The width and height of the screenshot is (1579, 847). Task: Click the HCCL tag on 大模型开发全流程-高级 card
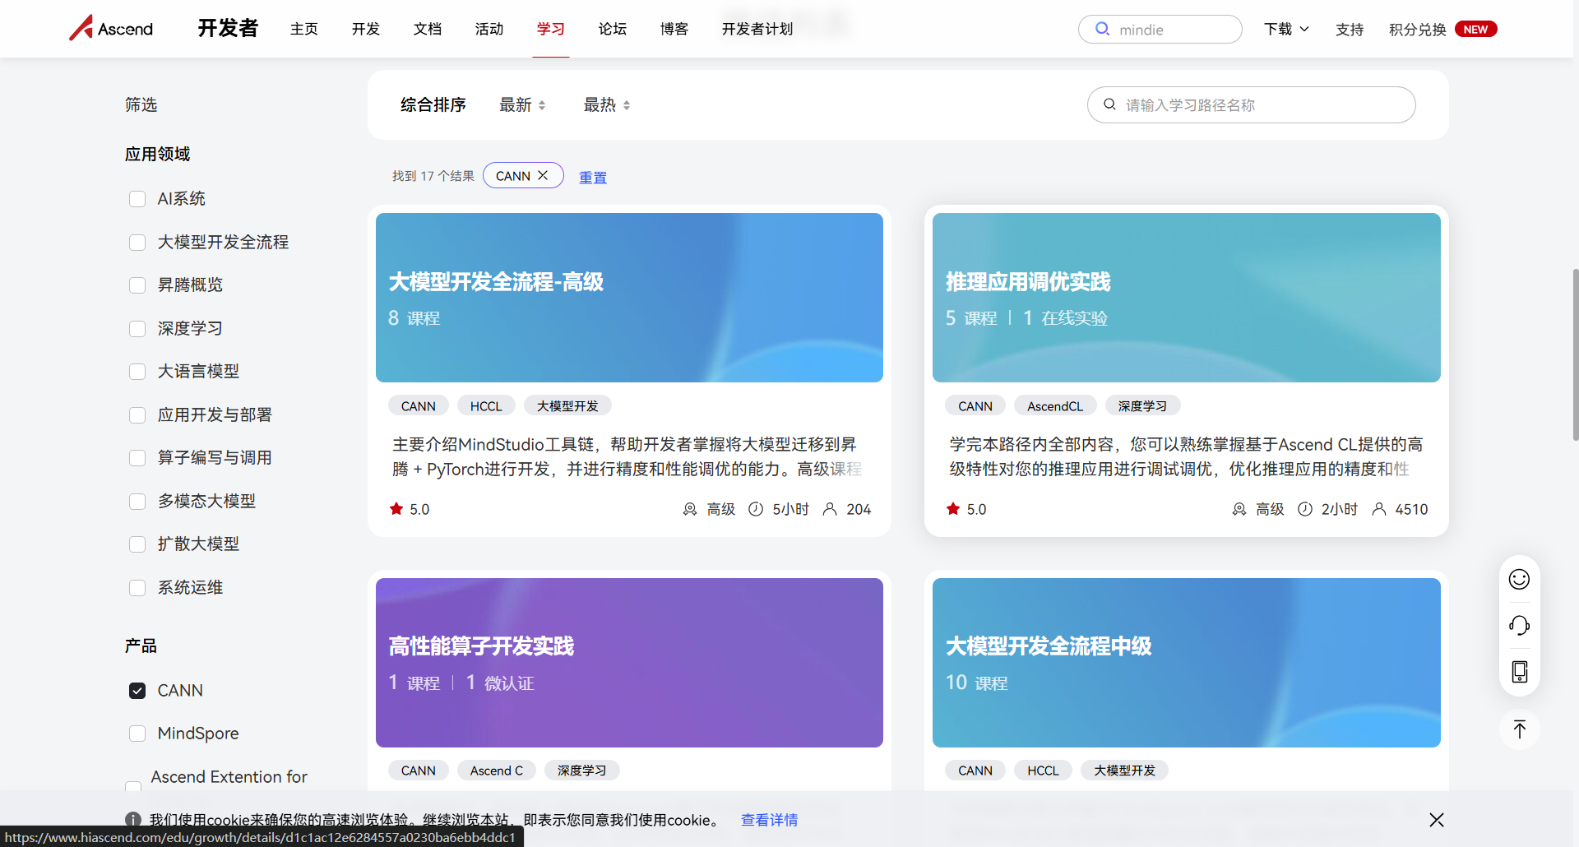tap(486, 405)
